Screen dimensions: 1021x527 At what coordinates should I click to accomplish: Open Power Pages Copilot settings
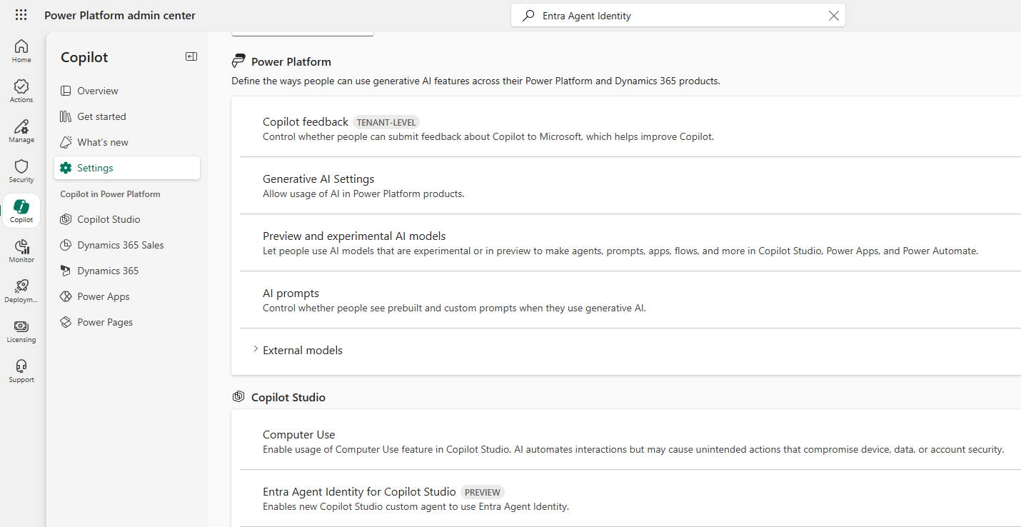104,321
